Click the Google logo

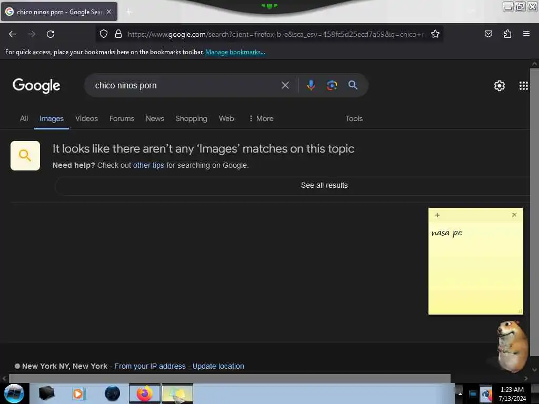point(36,86)
